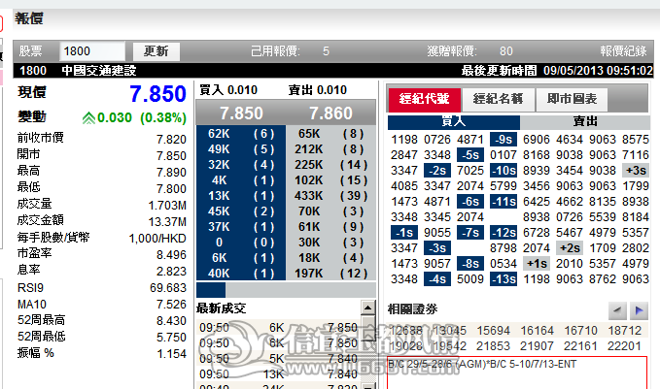Click the RSI9 value 69.683
Viewport: 660px width, 389px height.
(168, 288)
